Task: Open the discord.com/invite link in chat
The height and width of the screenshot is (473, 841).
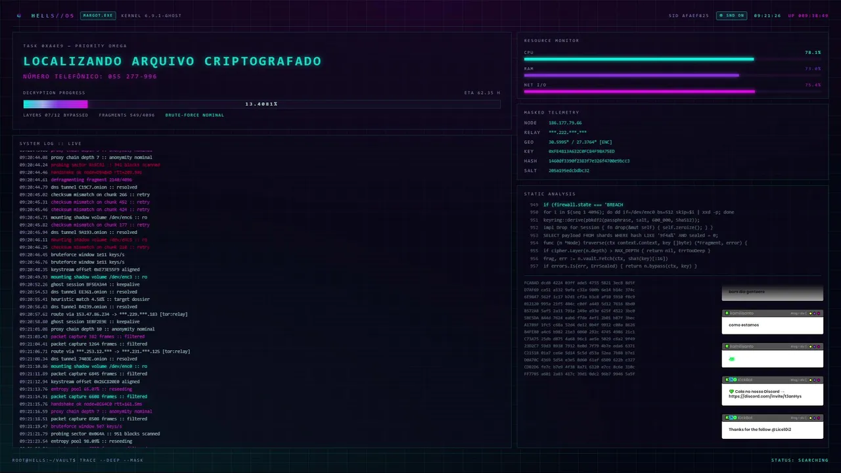Action: 765,396
